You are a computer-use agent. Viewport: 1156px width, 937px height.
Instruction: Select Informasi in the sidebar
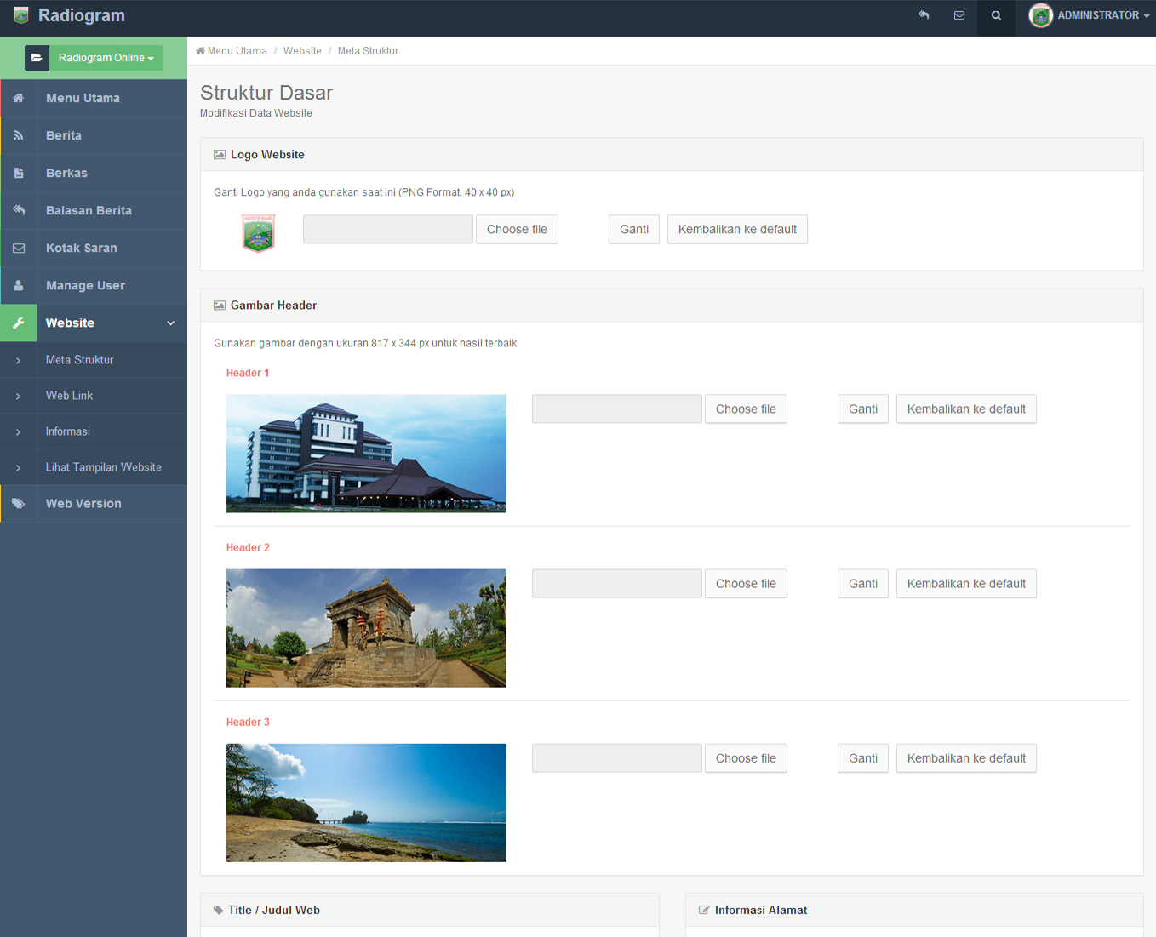click(x=68, y=431)
